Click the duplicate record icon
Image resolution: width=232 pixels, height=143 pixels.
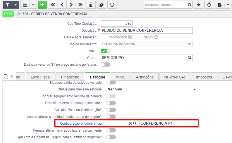pos(101,5)
